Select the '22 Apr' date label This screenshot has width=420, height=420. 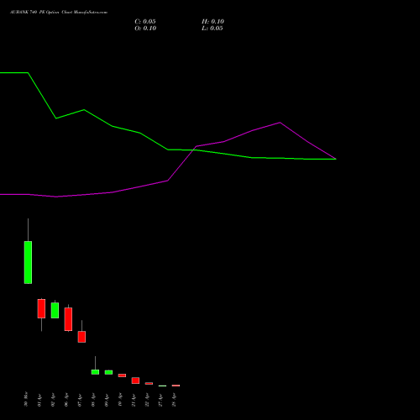click(147, 400)
